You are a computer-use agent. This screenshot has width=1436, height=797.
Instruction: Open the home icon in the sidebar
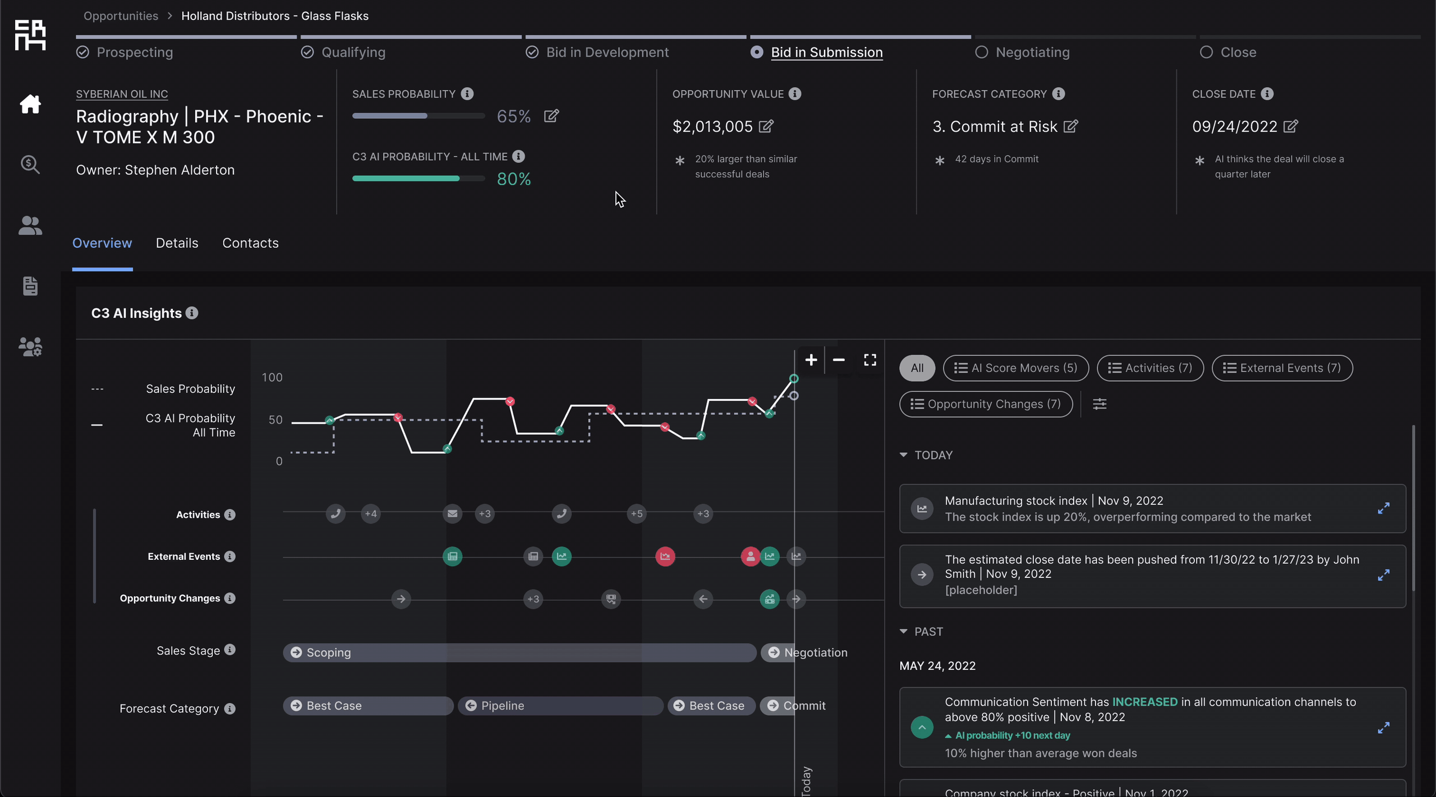point(30,104)
